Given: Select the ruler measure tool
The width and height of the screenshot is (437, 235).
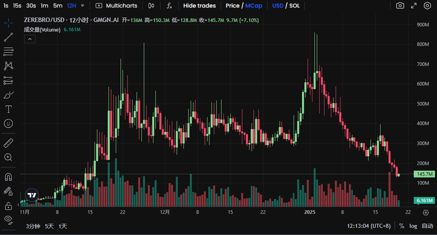Looking at the screenshot, I should click(8, 143).
